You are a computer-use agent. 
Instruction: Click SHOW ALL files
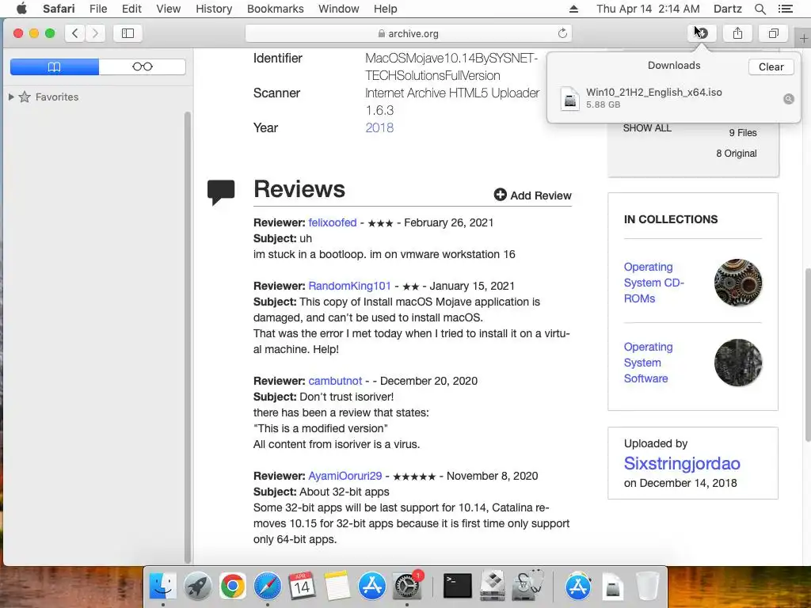click(647, 128)
